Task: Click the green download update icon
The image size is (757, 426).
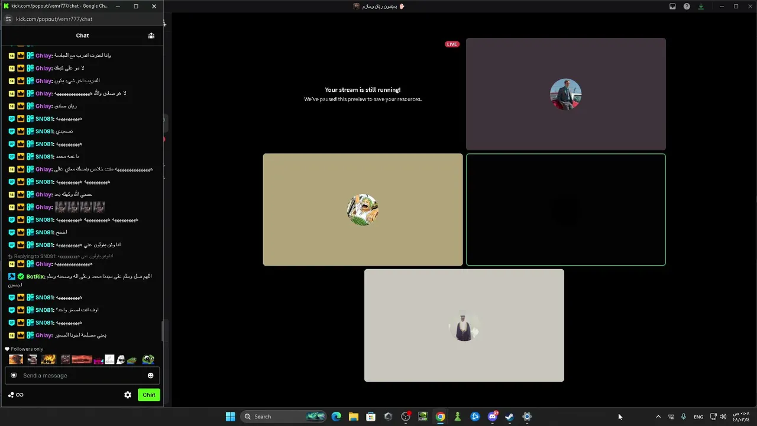Action: pos(701,7)
